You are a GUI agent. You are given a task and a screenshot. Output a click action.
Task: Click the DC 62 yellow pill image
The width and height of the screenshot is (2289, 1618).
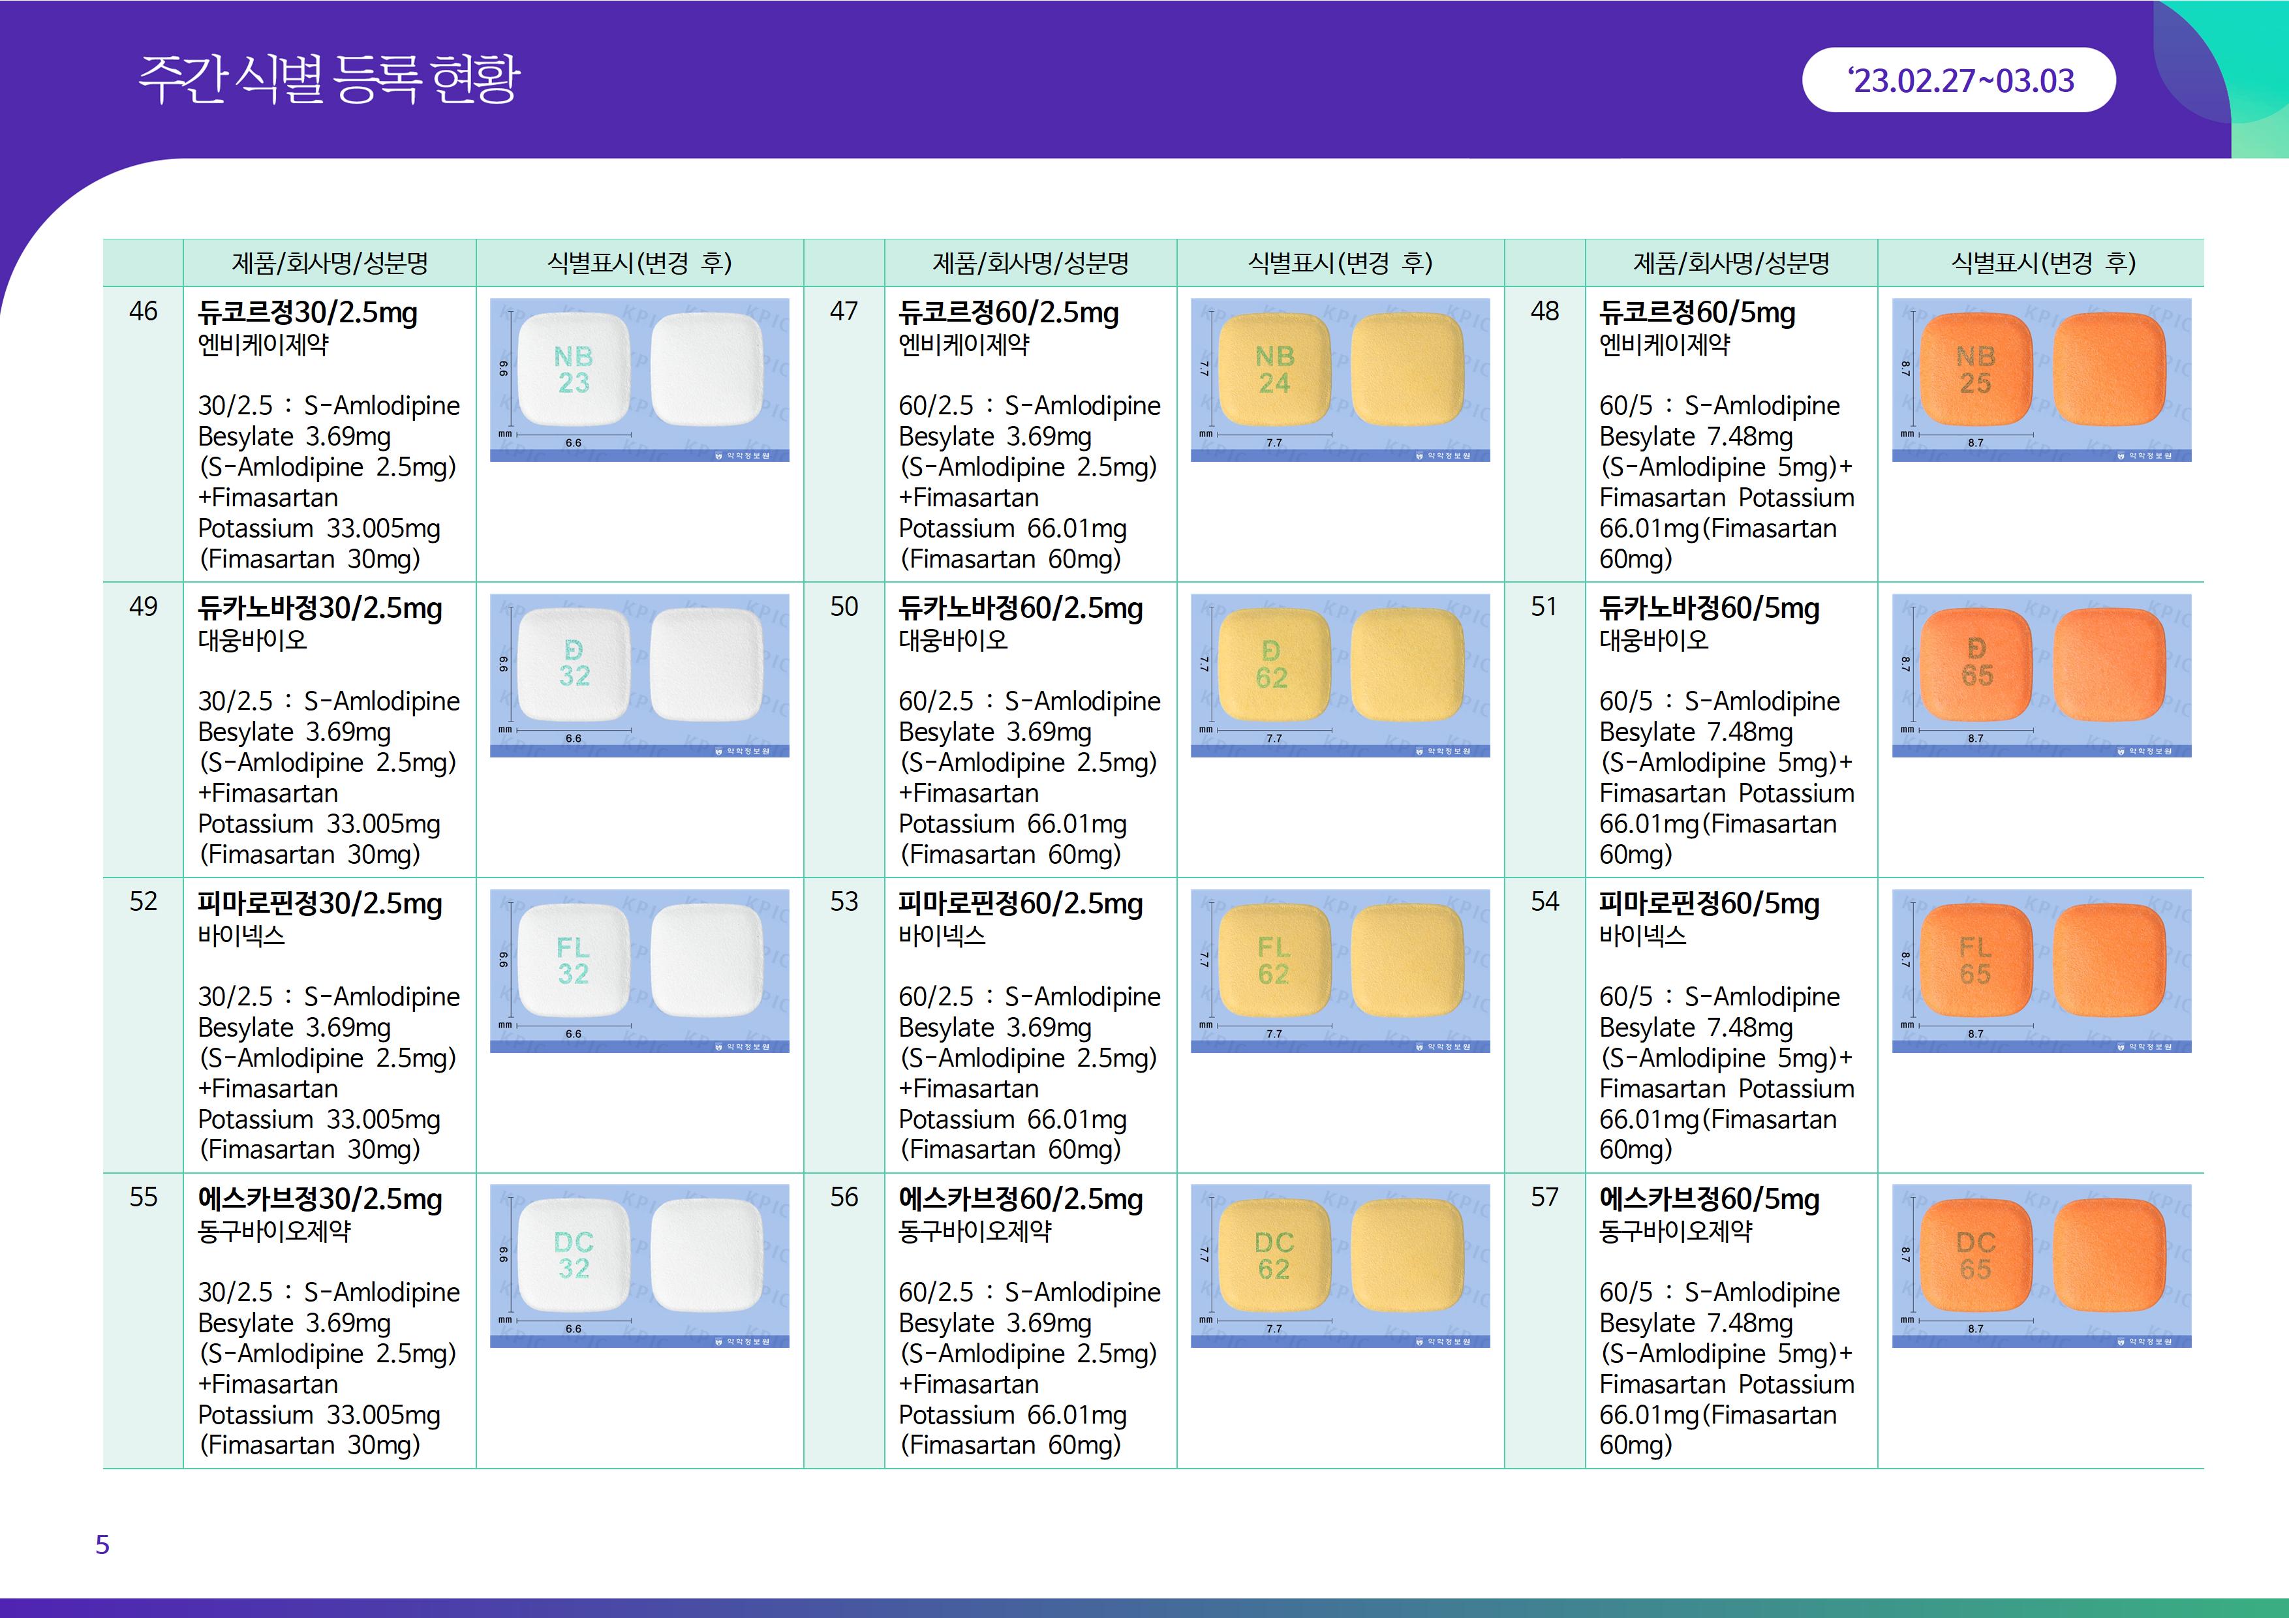(x=1340, y=1265)
